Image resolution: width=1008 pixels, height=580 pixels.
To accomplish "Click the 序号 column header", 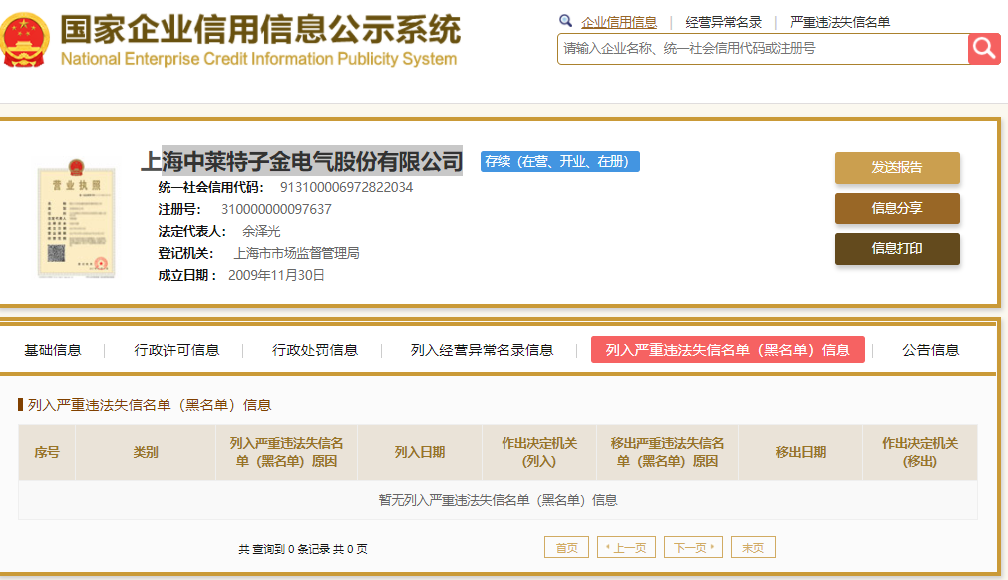I will pyautogui.click(x=47, y=452).
